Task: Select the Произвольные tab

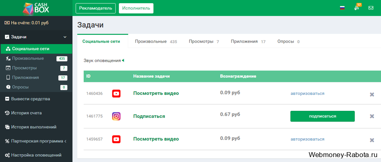Action: click(x=156, y=42)
